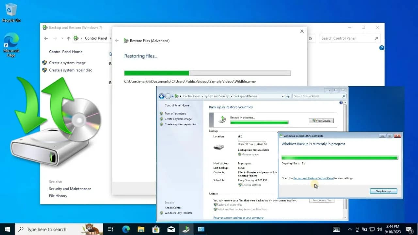Click the Windows Easy Transfer icon
The image size is (418, 235).
click(161, 213)
